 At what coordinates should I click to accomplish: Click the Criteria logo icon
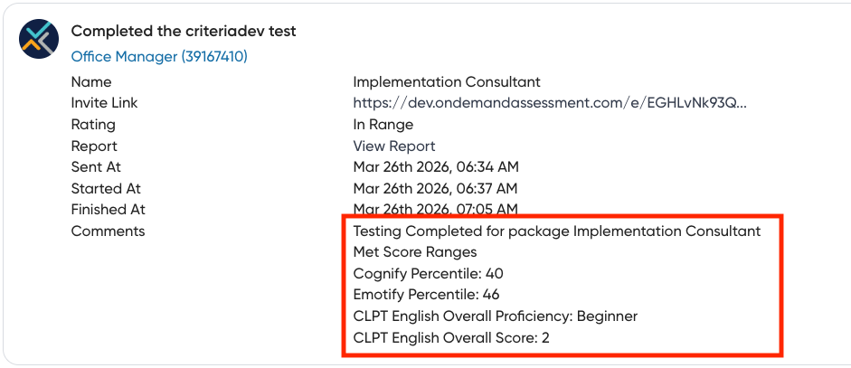(x=40, y=41)
